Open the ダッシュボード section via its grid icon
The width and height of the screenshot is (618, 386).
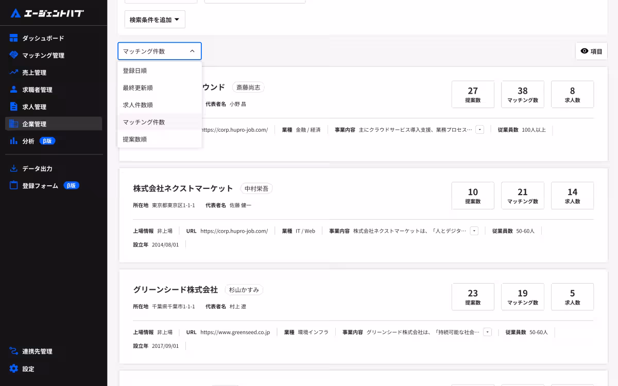(x=12, y=38)
